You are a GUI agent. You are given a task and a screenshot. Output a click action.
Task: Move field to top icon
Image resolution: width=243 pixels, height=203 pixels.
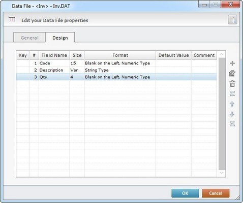pyautogui.click(x=232, y=93)
